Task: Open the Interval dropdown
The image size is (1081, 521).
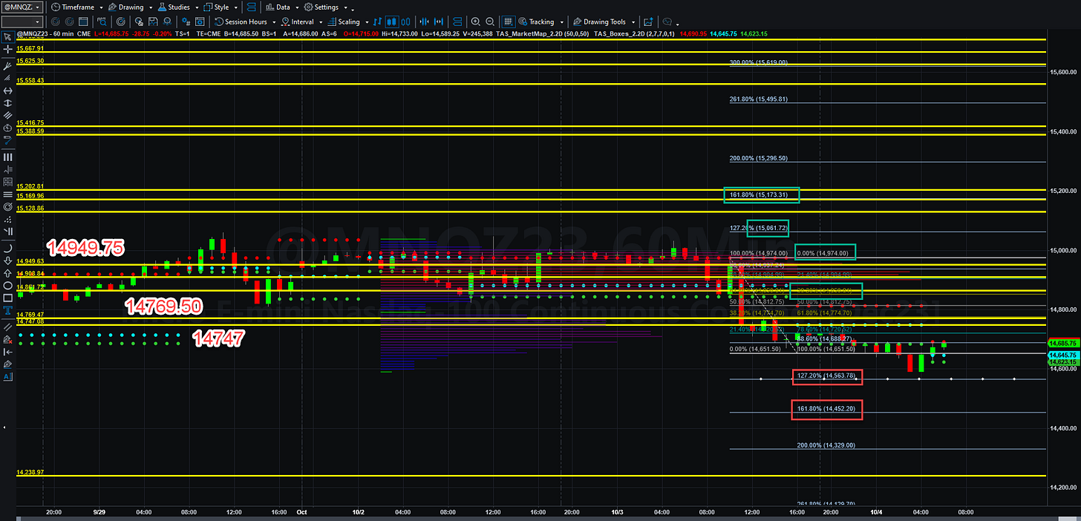Action: (x=303, y=22)
